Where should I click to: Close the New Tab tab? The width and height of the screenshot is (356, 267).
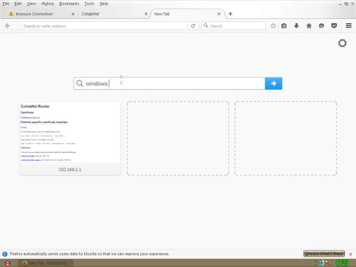coord(219,14)
